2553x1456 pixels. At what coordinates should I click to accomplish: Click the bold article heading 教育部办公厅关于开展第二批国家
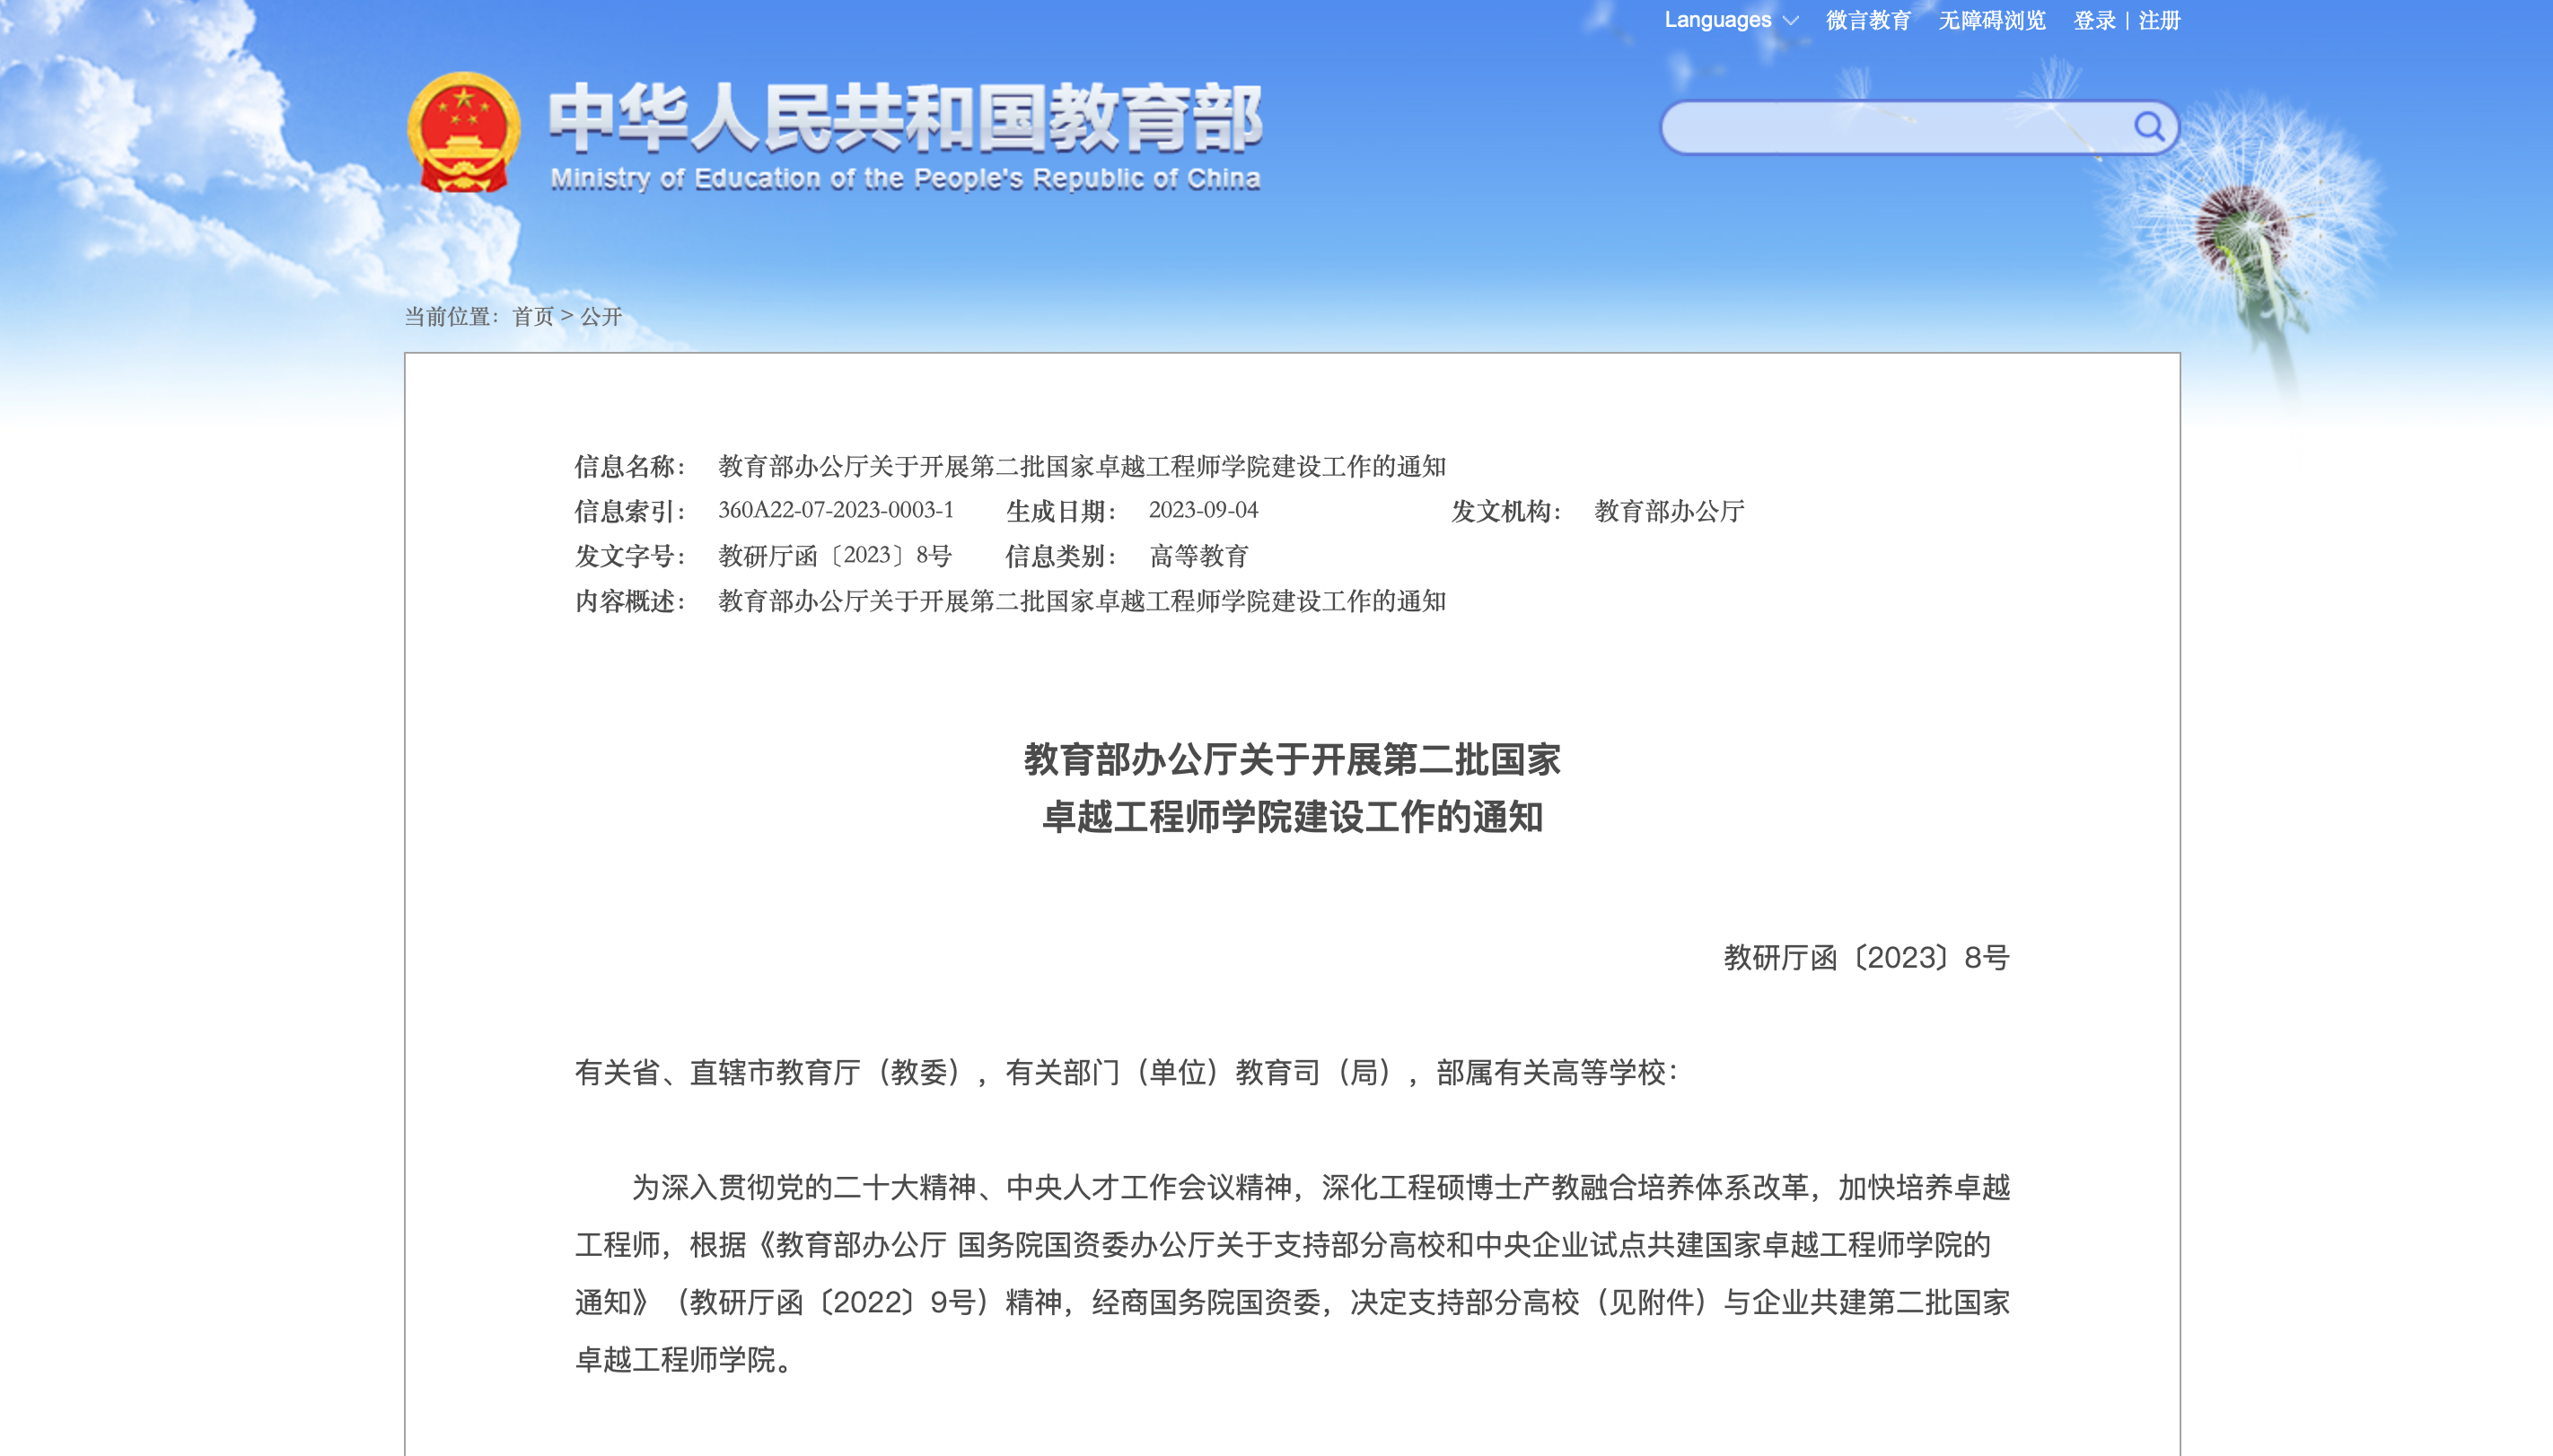click(x=1292, y=760)
